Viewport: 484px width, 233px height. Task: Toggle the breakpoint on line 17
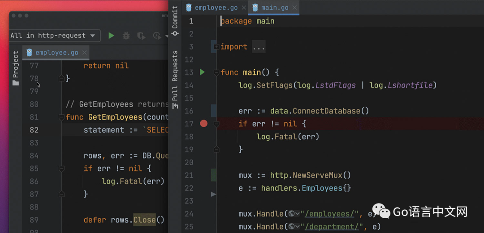[204, 124]
